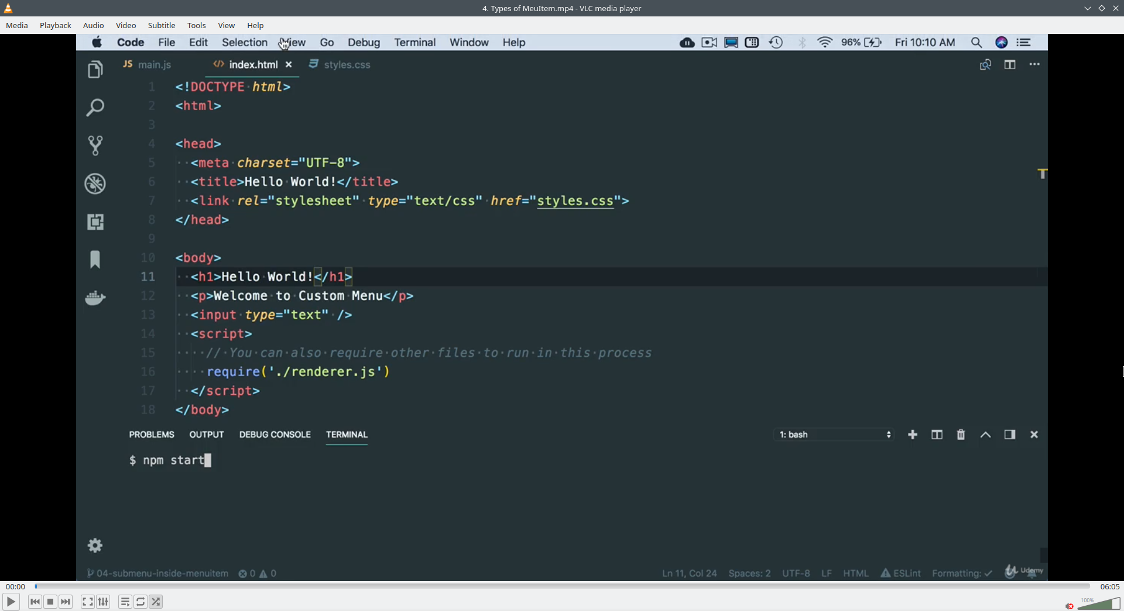
Task: Click the cloud upload icon in menu bar
Action: 687,42
